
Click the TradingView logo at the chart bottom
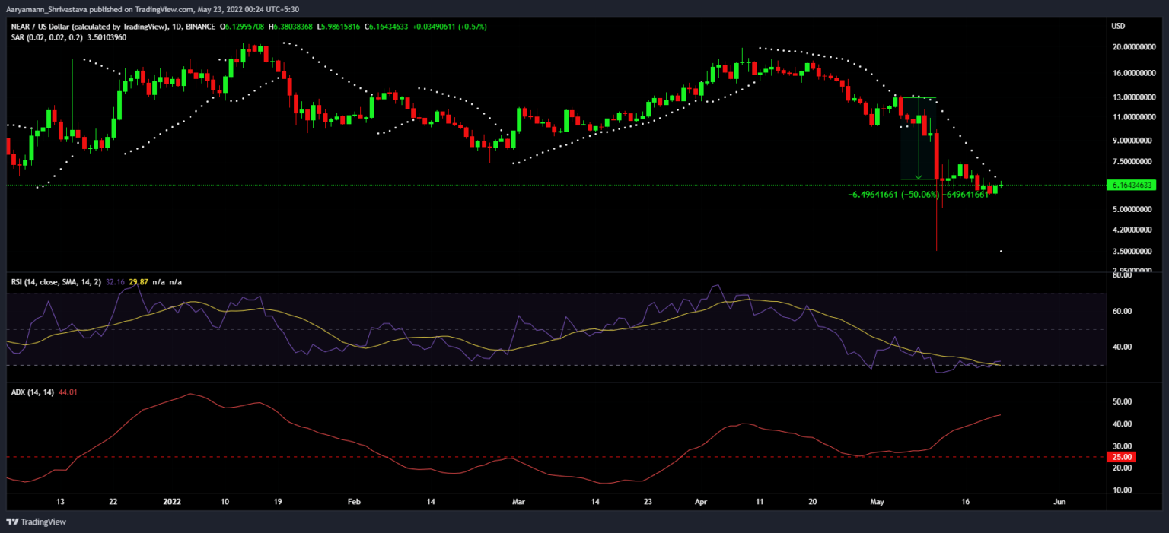[x=37, y=522]
